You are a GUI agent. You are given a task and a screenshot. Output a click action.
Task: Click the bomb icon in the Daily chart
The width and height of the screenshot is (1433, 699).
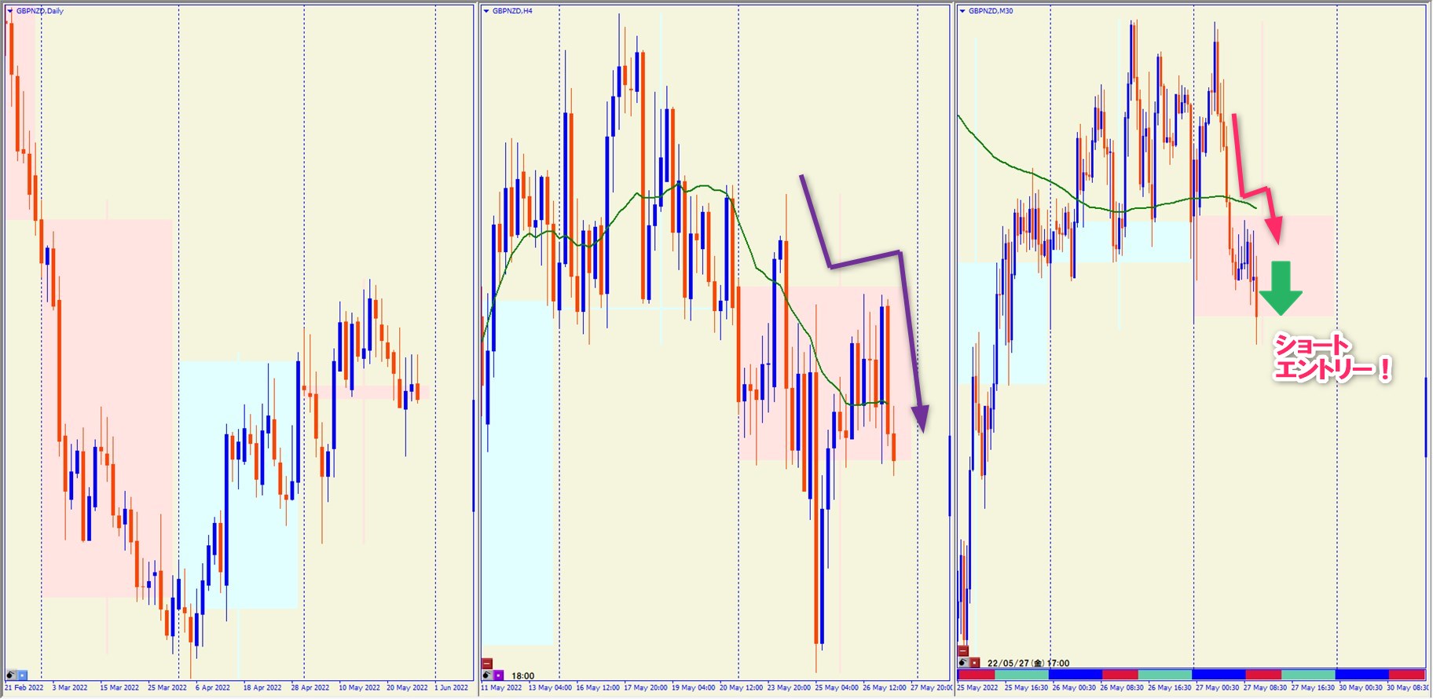[x=11, y=675]
